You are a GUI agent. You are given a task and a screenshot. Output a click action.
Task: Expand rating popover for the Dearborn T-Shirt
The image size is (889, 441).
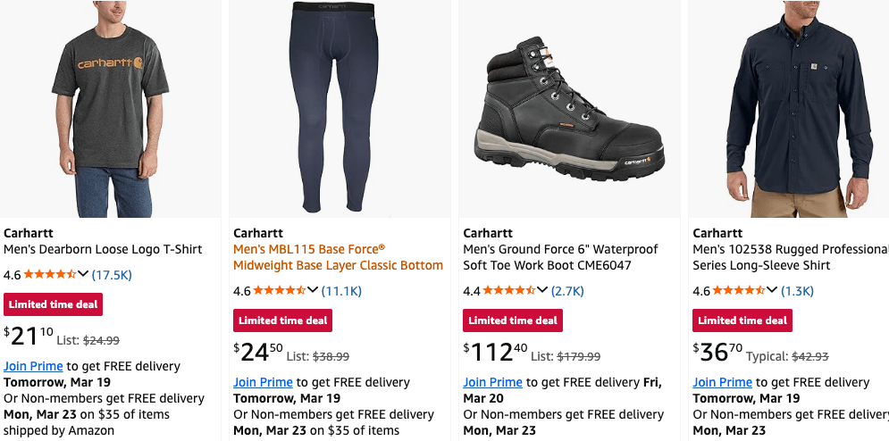tap(84, 275)
